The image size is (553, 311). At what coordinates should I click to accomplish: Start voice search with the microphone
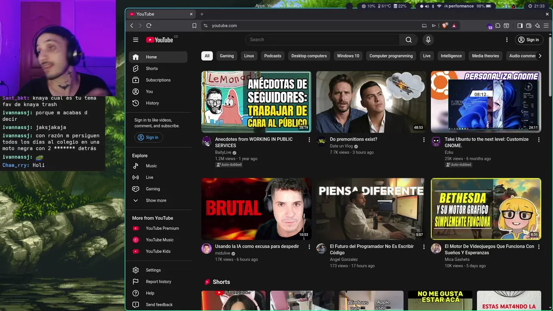[428, 40]
